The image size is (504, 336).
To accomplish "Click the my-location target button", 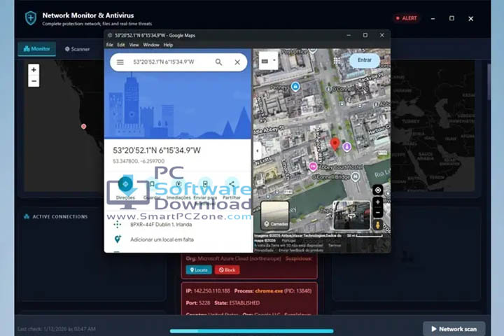I will coord(378,190).
